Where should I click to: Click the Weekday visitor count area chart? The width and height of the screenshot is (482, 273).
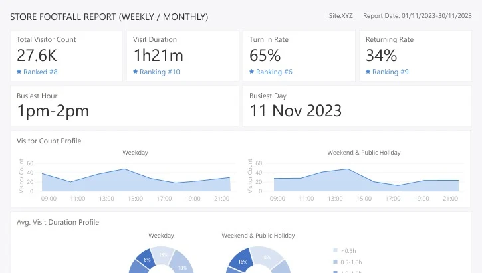(136, 180)
